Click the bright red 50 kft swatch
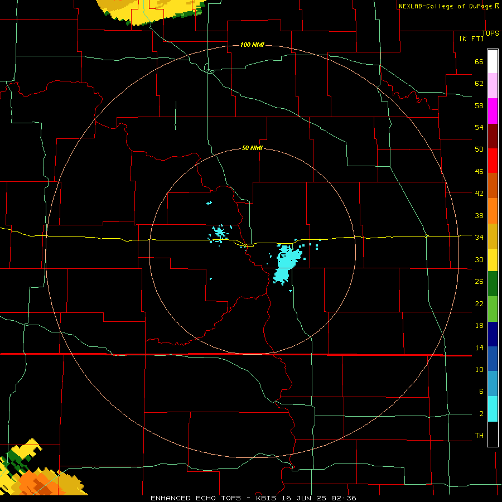Image resolution: width=502 pixels, height=502 pixels. click(x=493, y=161)
